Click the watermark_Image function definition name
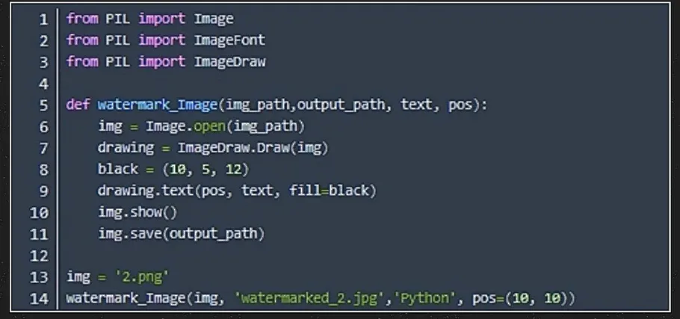This screenshot has width=680, height=319. pyautogui.click(x=146, y=105)
